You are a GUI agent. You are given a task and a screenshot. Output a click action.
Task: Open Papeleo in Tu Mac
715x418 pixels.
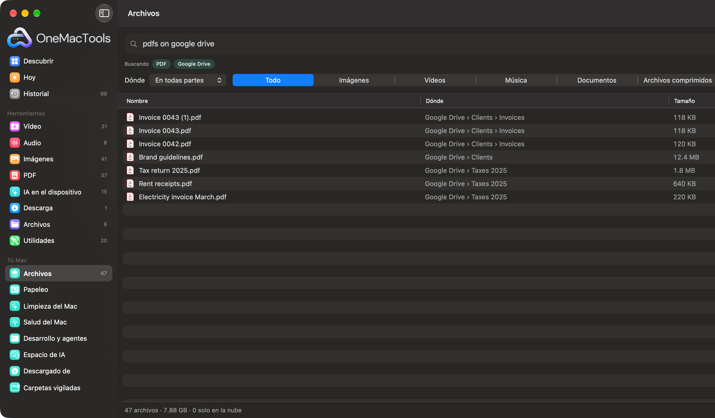[x=59, y=290]
